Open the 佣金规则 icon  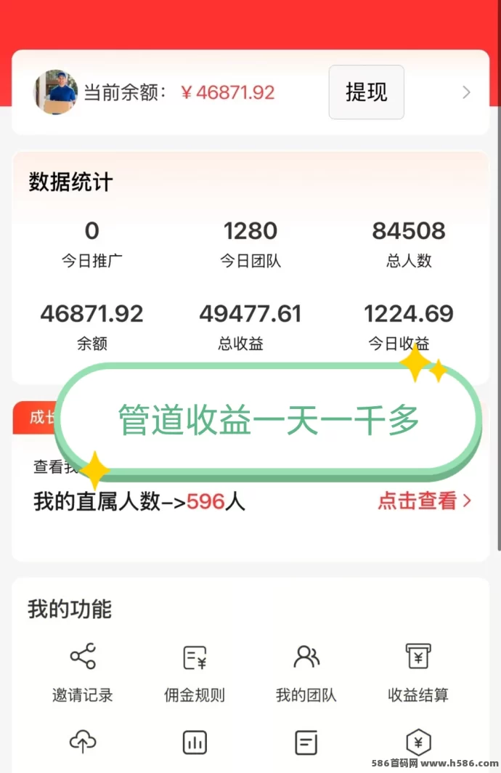pos(195,657)
